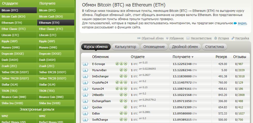Select Bitcoin Cash (BCH) in Отдадите column

18,17
